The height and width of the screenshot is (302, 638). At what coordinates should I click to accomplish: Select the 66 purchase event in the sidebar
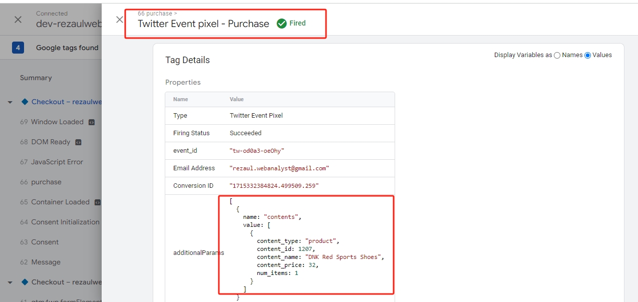tap(41, 182)
